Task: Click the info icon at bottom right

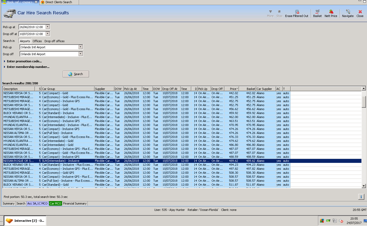Action: coord(361,197)
